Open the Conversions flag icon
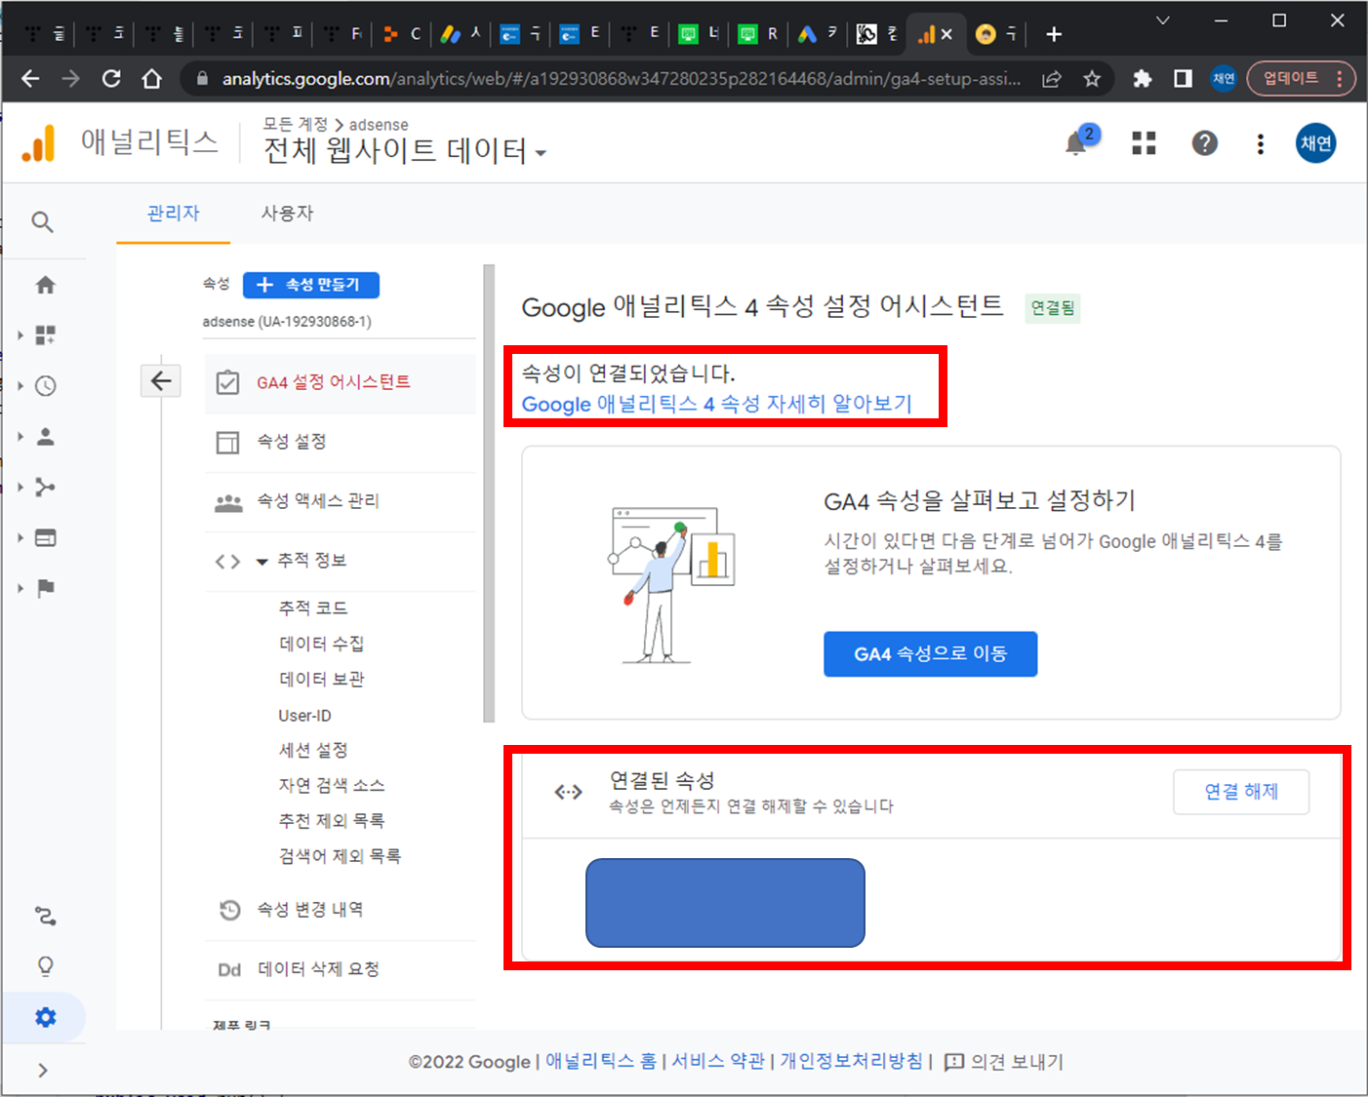 (x=45, y=588)
